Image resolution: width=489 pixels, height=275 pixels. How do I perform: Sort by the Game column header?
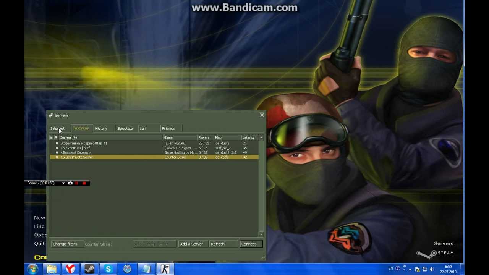coord(180,137)
